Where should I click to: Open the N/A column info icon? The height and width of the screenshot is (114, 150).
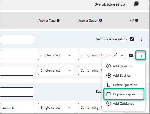coord(137,20)
